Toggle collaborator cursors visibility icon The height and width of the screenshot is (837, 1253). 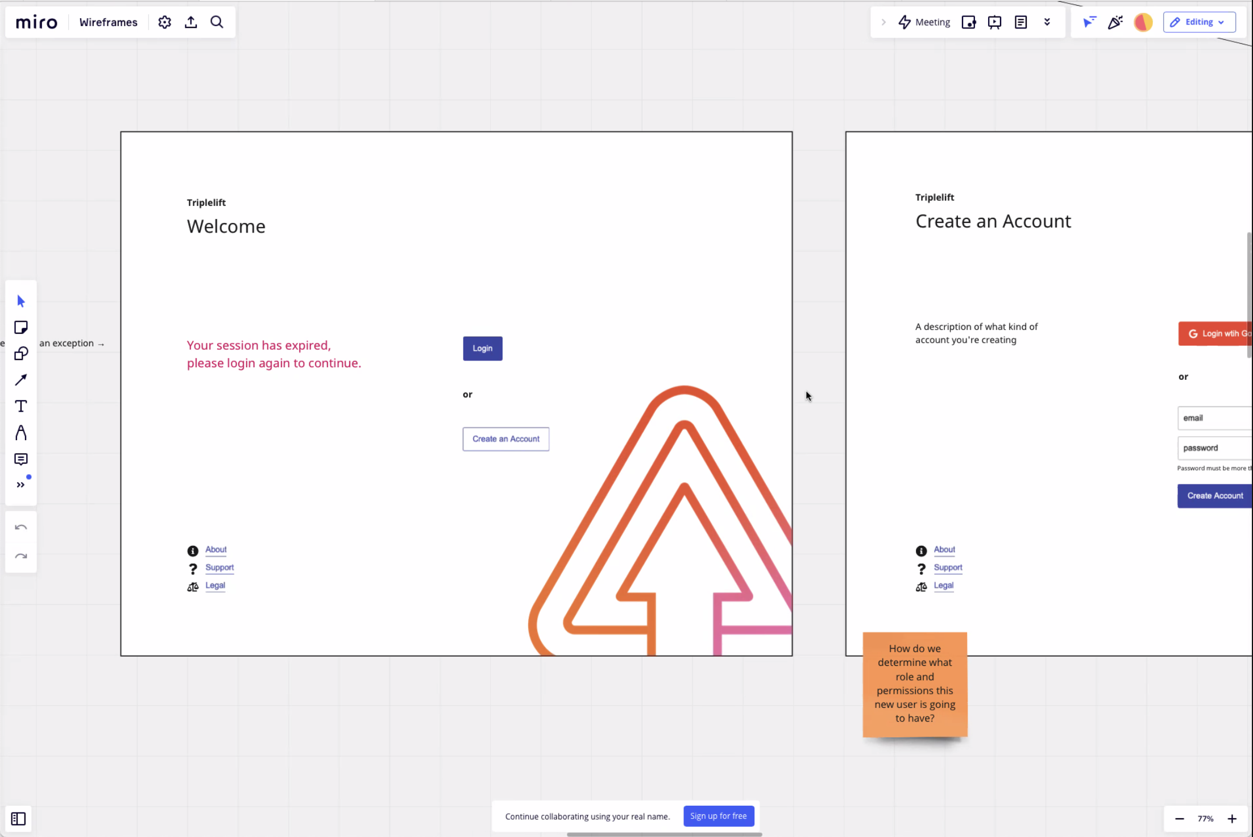(x=1089, y=22)
